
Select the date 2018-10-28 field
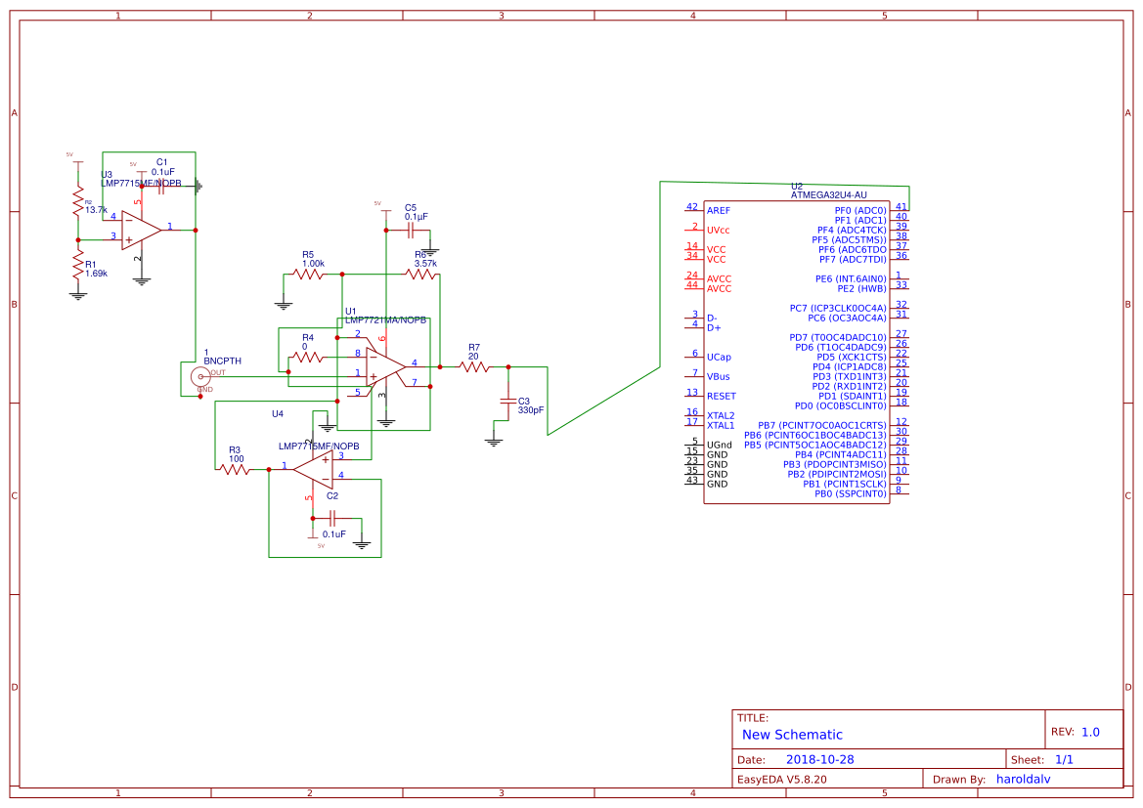click(x=820, y=759)
